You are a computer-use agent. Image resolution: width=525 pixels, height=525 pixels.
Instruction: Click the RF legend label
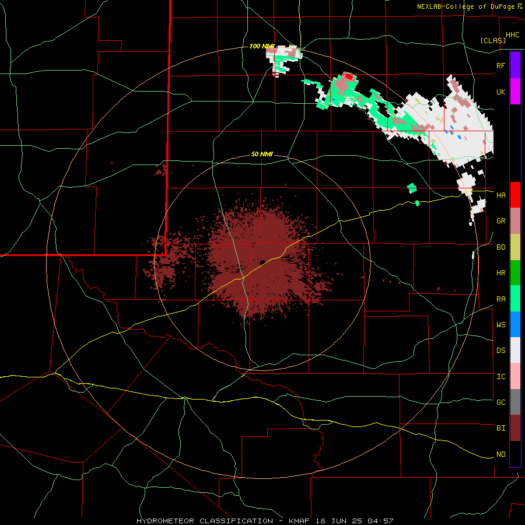tap(501, 65)
